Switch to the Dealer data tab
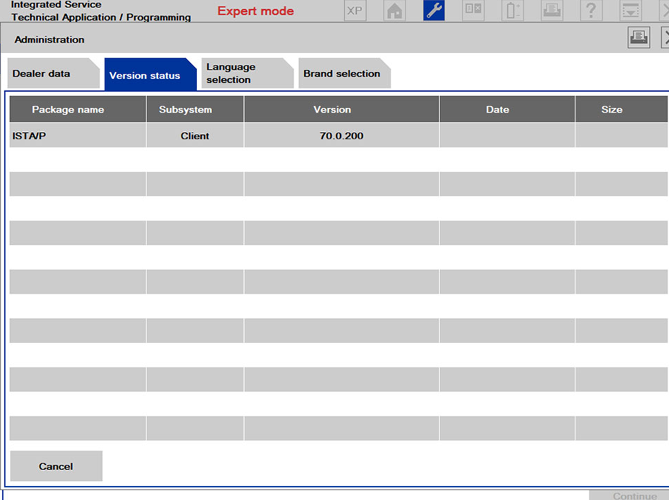669x500 pixels. coord(53,74)
